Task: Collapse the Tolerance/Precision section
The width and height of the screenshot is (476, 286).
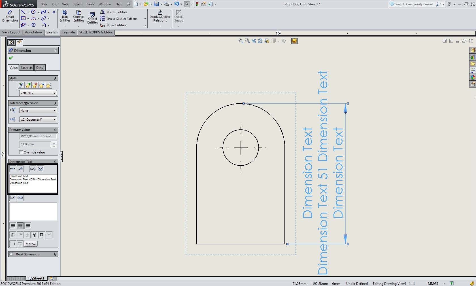Action: coord(56,103)
